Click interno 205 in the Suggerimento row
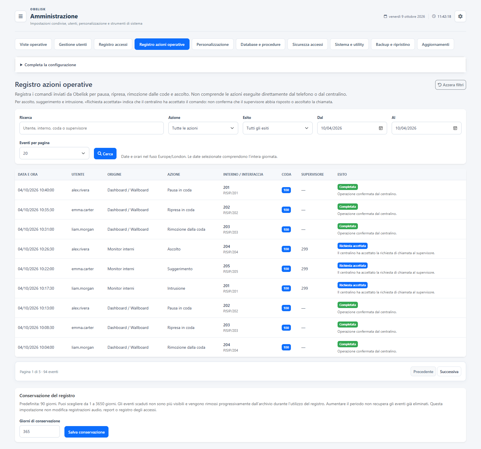 [x=226, y=266]
